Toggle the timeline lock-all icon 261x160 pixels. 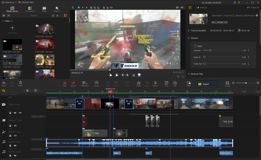pyautogui.click(x=27, y=90)
